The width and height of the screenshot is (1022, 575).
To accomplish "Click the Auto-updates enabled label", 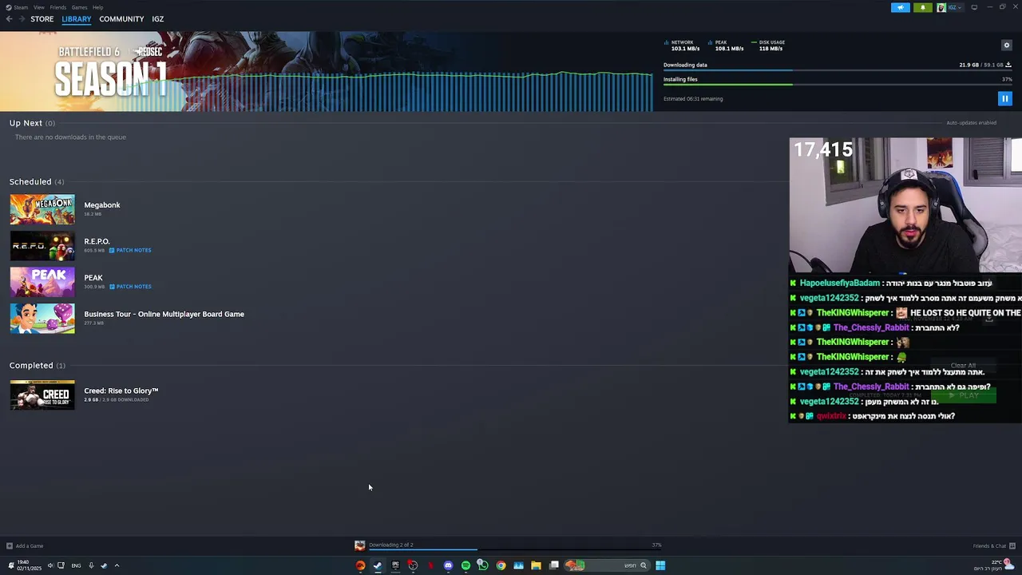I will click(971, 123).
